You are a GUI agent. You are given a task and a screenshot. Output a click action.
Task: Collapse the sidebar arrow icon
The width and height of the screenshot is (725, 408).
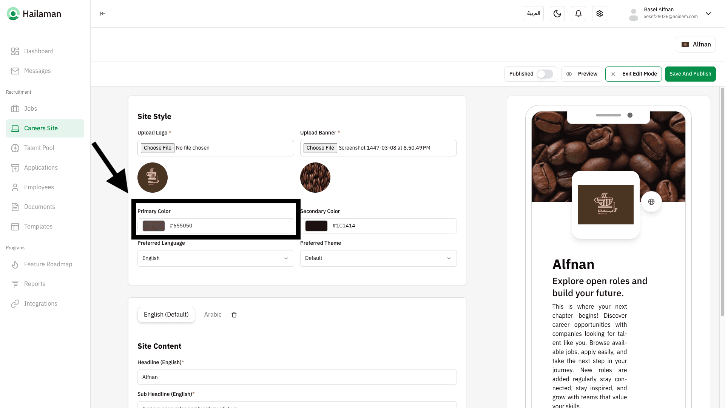[x=102, y=14]
